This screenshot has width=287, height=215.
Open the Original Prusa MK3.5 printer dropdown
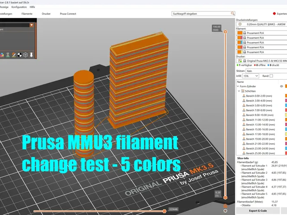(261, 61)
